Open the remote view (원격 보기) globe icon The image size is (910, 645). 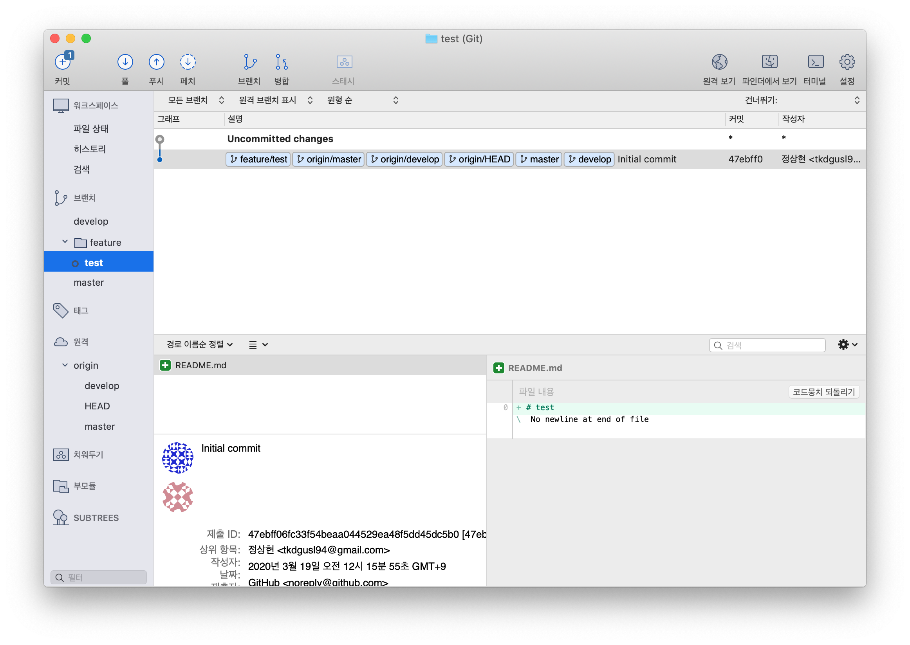[x=719, y=62]
